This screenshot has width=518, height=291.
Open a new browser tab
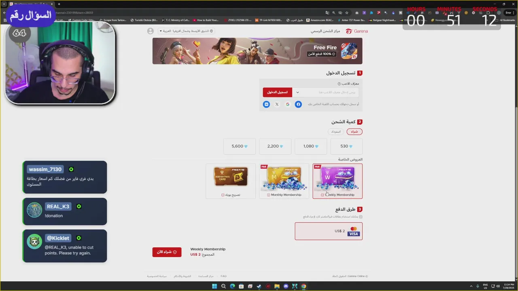pos(59,4)
